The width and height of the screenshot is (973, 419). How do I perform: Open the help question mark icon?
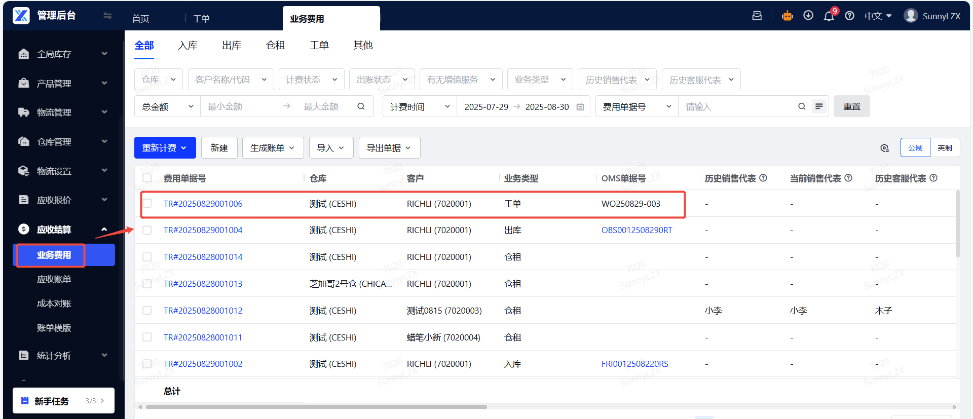850,16
